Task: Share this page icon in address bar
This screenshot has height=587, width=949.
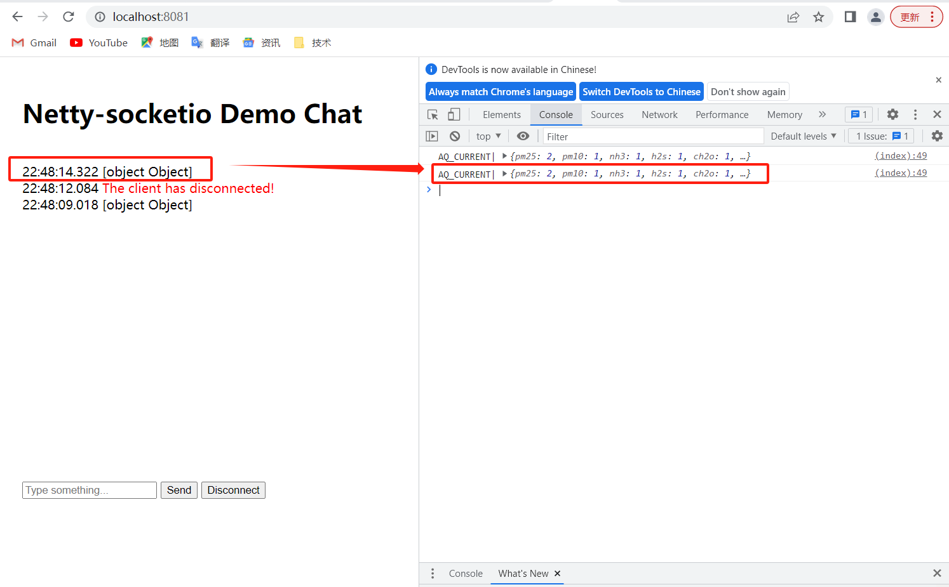Action: (793, 17)
